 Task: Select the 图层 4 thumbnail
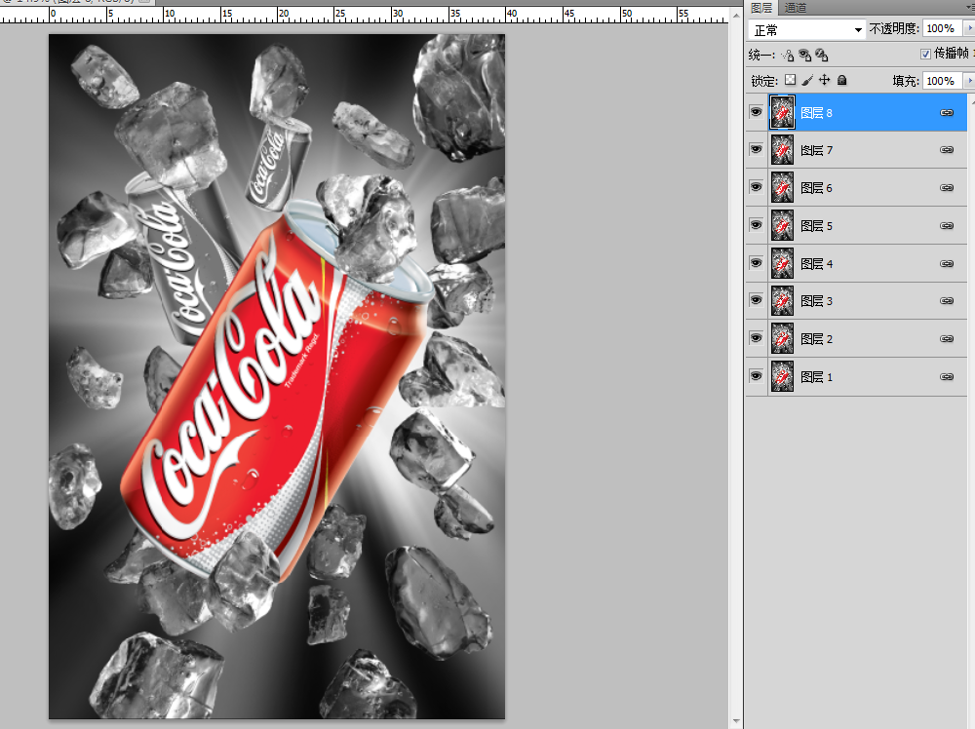click(x=782, y=263)
